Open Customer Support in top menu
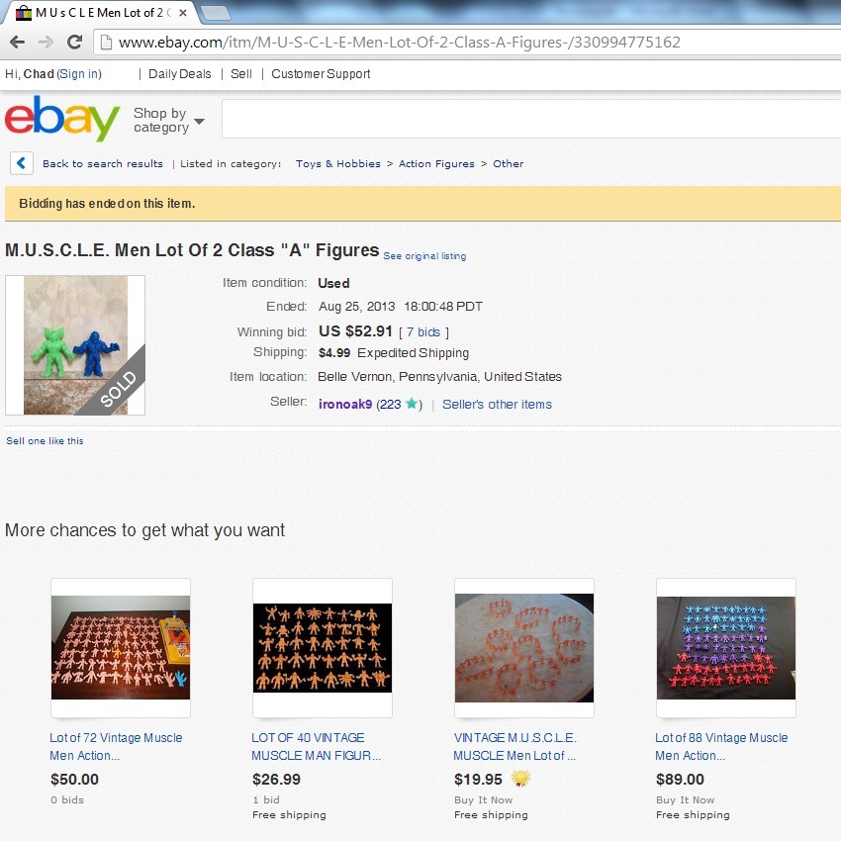This screenshot has height=841, width=841. [x=321, y=74]
